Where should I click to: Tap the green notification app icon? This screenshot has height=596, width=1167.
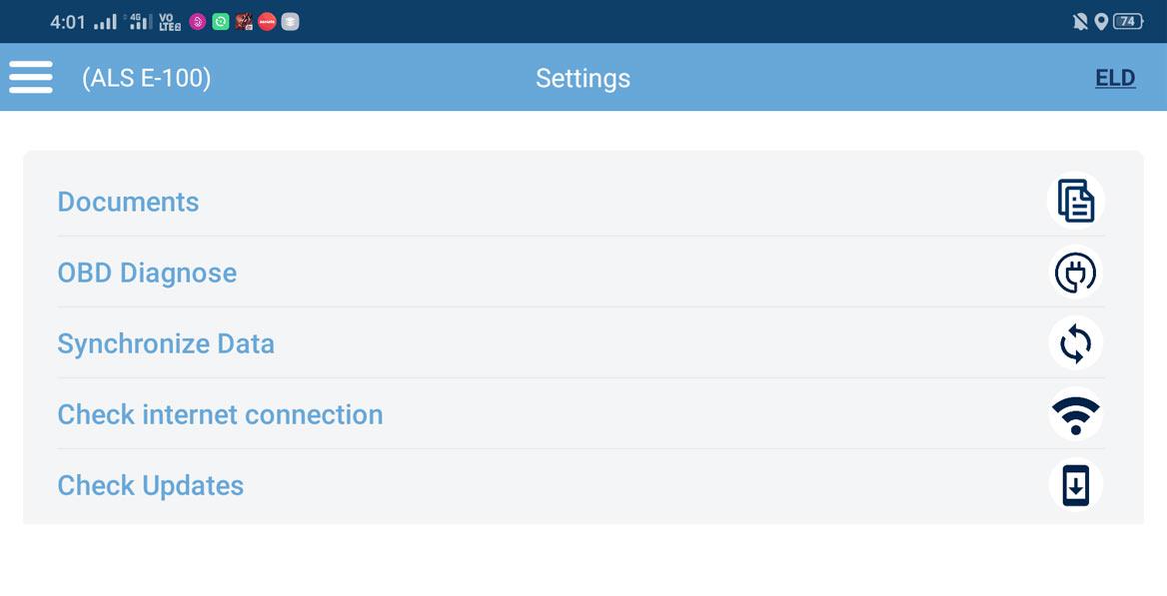pyautogui.click(x=221, y=22)
